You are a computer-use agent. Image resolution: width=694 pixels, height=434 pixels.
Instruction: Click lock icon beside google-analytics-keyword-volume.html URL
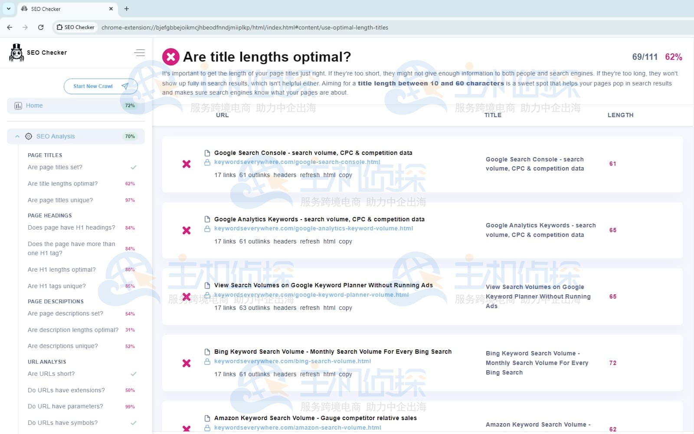tap(207, 229)
